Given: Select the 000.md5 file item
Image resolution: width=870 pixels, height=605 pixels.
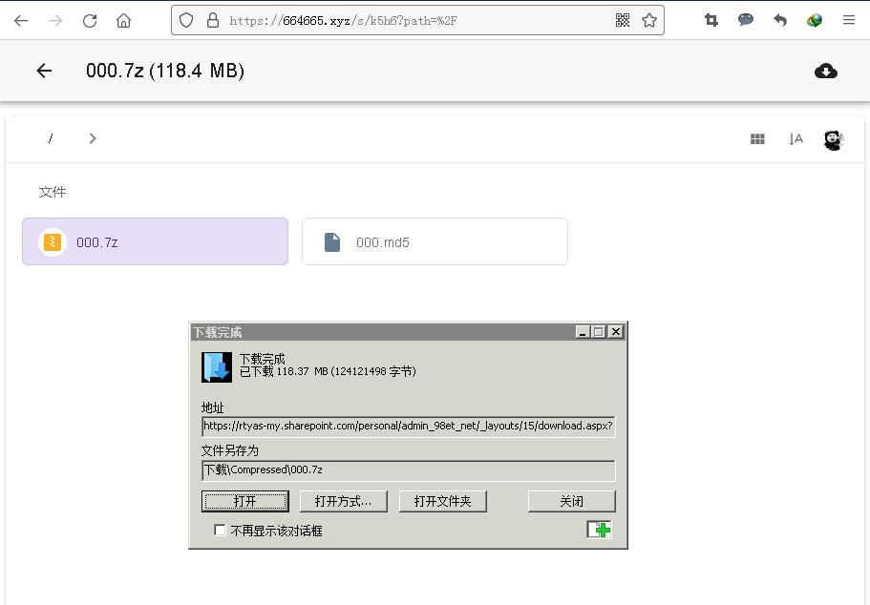Looking at the screenshot, I should tap(435, 241).
